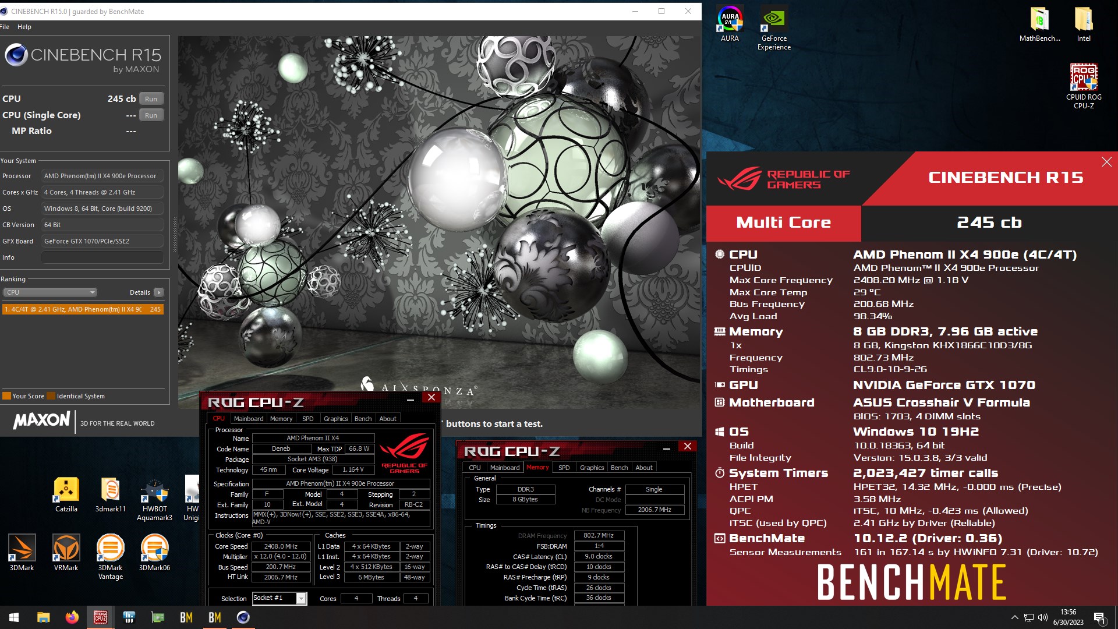Click the Identical System legend swatch

51,396
